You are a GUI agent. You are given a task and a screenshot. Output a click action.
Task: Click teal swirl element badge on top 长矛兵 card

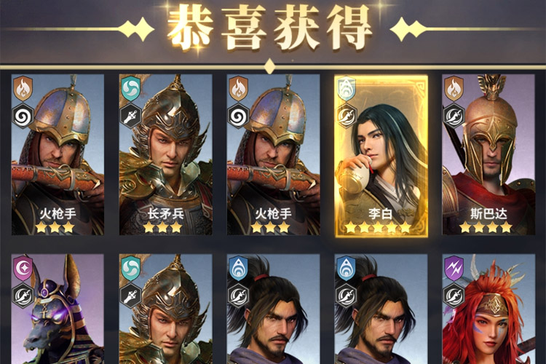click(131, 89)
